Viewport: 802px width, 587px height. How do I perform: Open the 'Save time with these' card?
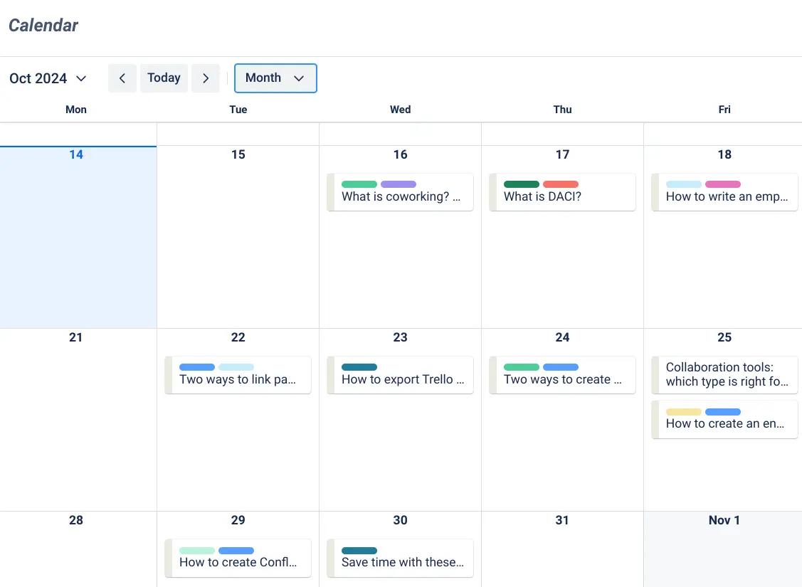coord(400,558)
